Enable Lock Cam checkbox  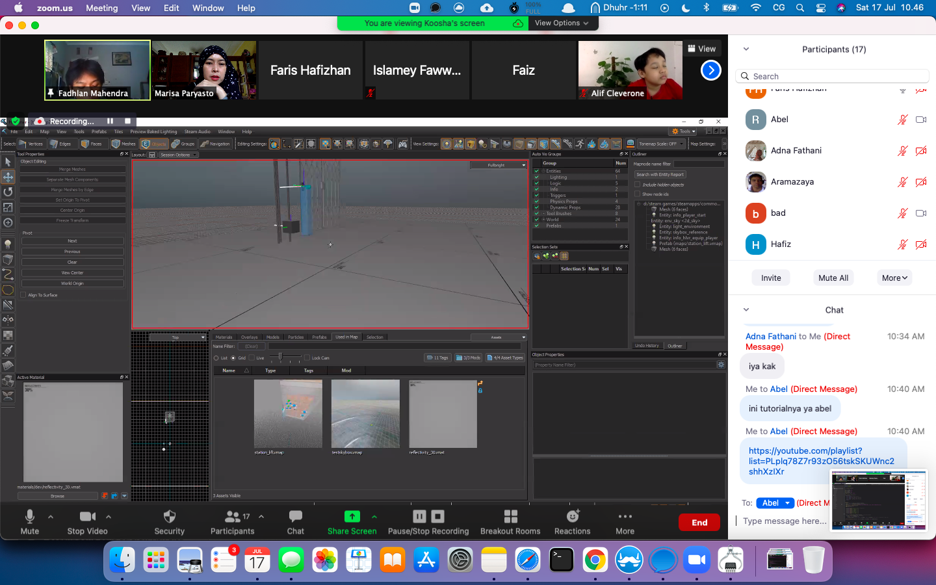(x=307, y=358)
